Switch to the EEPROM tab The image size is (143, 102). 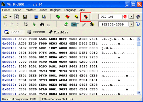(36, 32)
